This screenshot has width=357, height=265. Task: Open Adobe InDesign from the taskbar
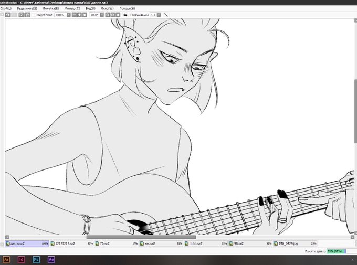(x=21, y=259)
